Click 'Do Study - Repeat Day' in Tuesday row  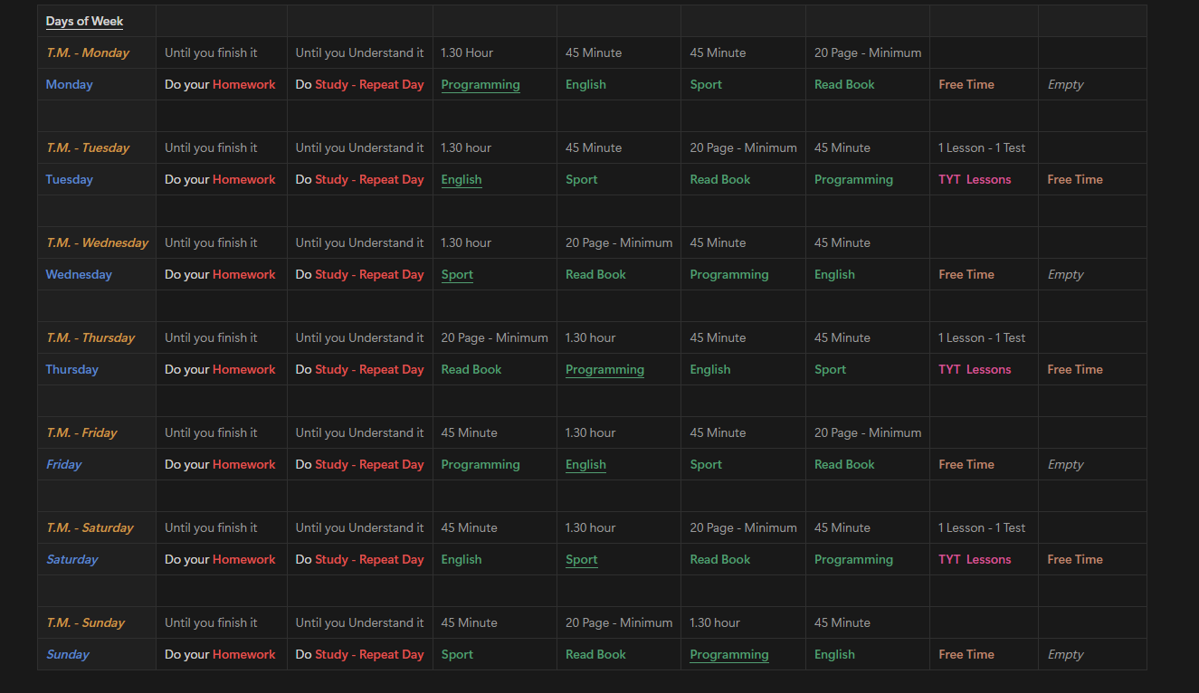(359, 179)
